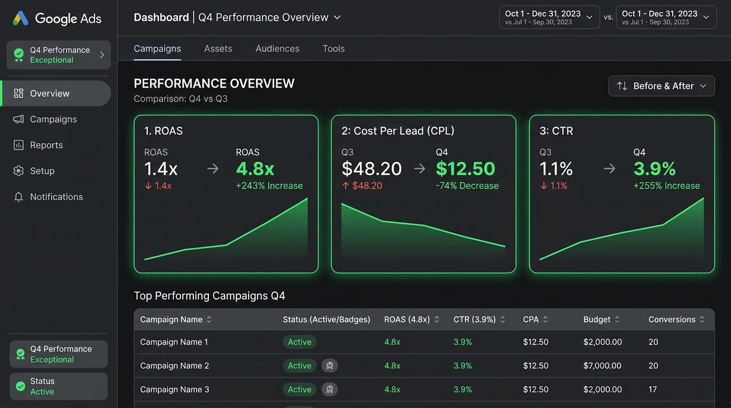Screen dimensions: 731x408
Task: Click the +243% Increase label
Action: pyautogui.click(x=269, y=186)
